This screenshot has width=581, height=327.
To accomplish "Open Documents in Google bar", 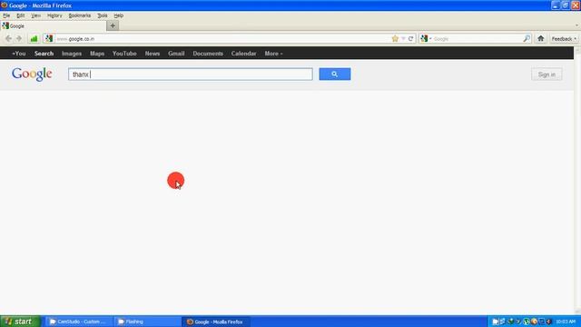I will coord(208,54).
